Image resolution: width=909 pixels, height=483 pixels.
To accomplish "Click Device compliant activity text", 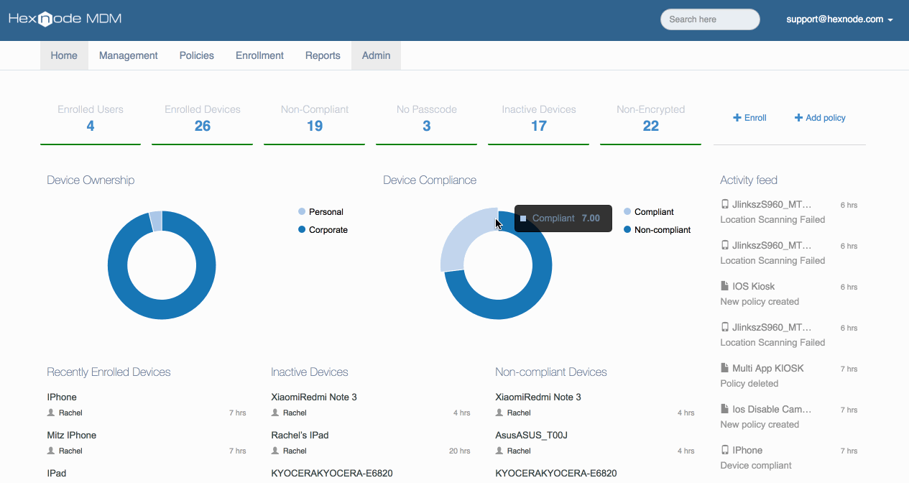I will tap(756, 465).
